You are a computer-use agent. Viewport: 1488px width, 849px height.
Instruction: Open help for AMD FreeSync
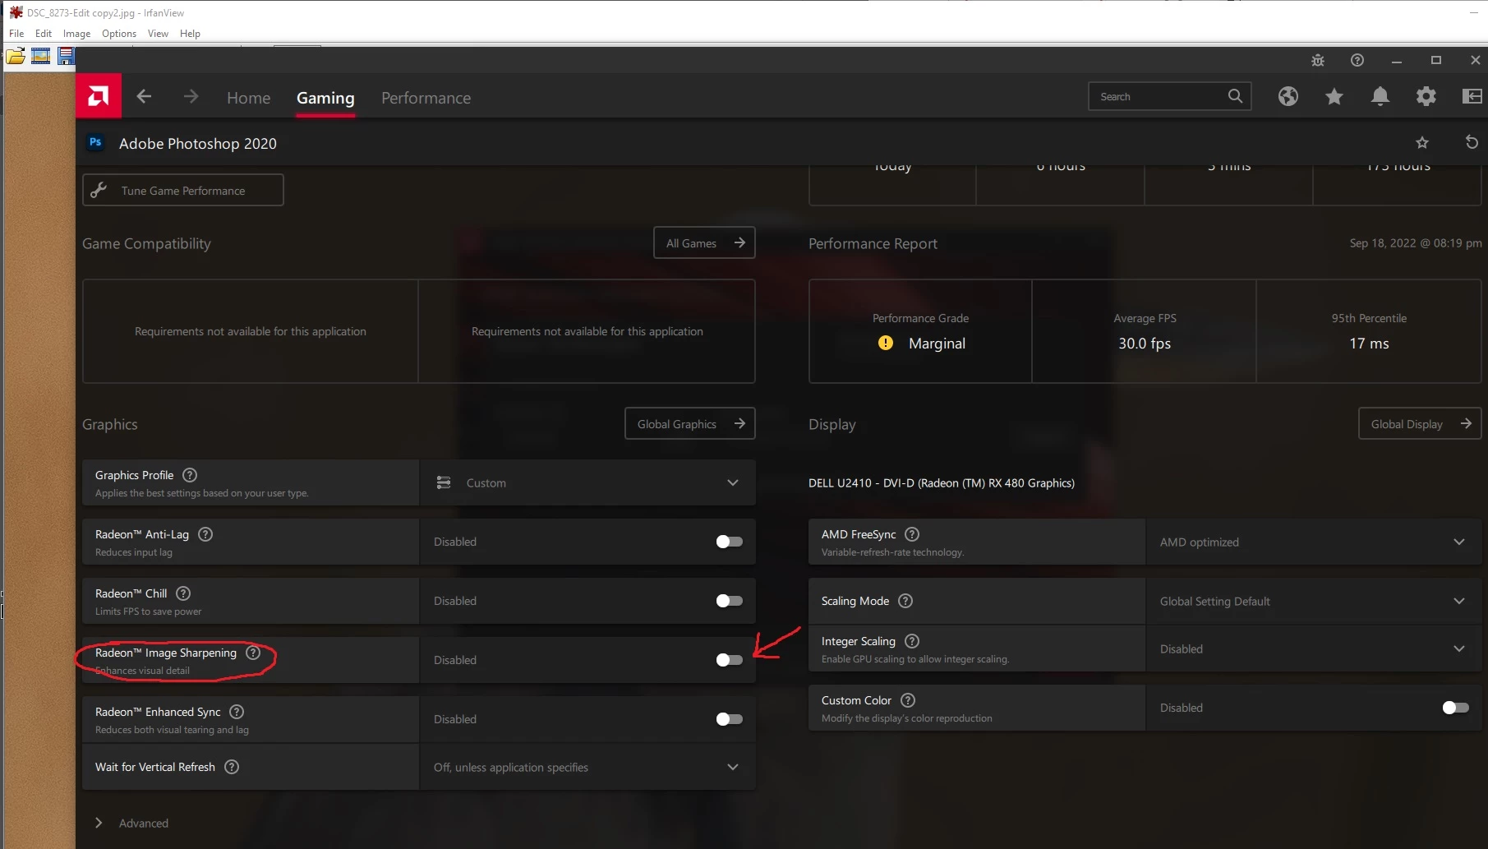coord(912,534)
